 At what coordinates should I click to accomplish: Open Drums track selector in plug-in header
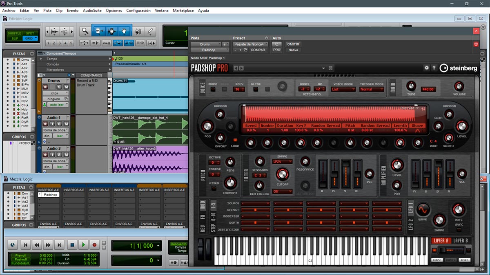pyautogui.click(x=205, y=44)
